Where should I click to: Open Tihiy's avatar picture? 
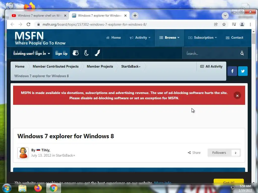click(x=23, y=153)
